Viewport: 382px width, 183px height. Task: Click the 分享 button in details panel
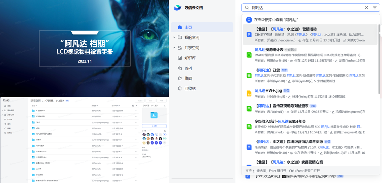(154, 126)
